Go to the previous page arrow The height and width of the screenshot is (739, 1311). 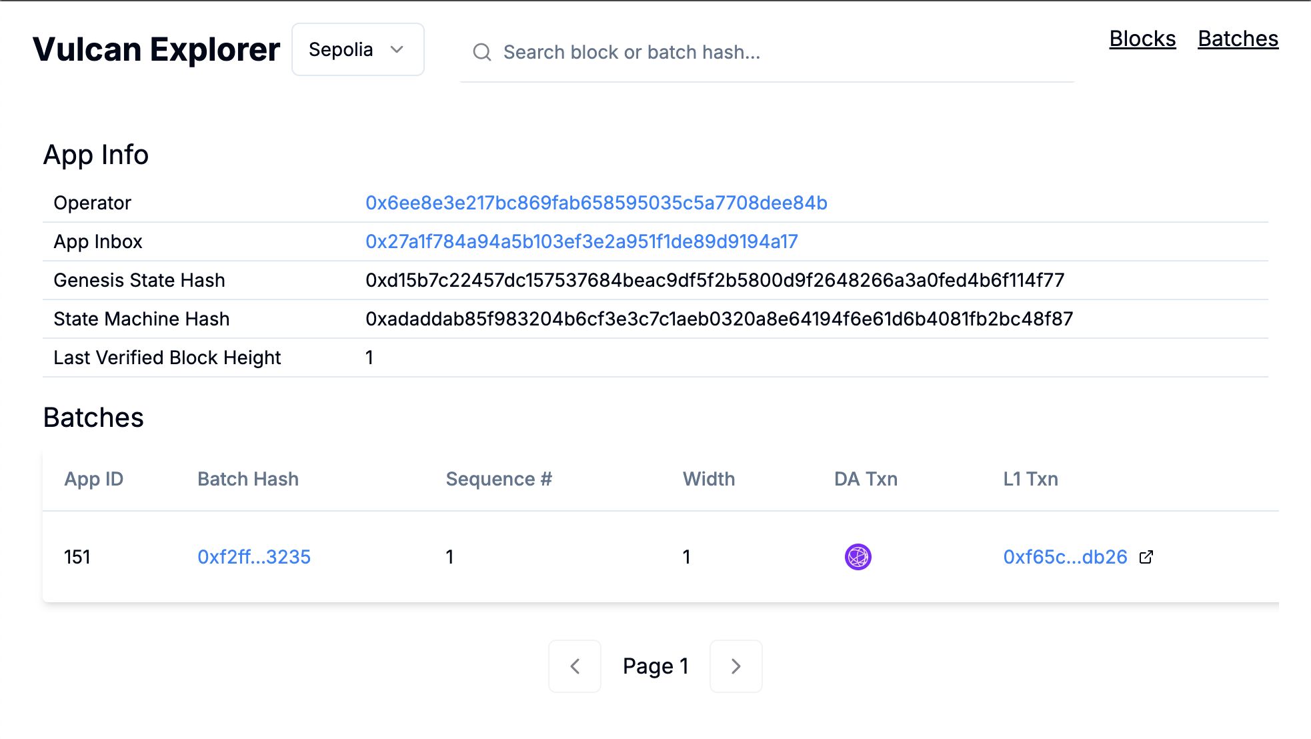pos(575,666)
